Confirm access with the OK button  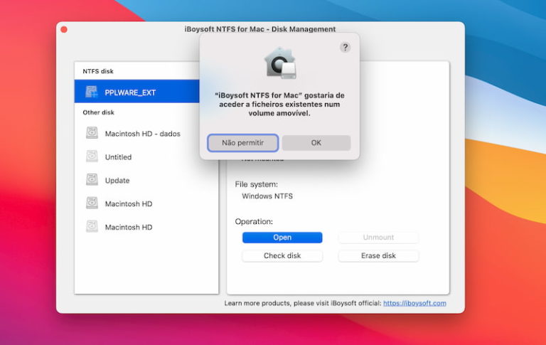click(316, 143)
